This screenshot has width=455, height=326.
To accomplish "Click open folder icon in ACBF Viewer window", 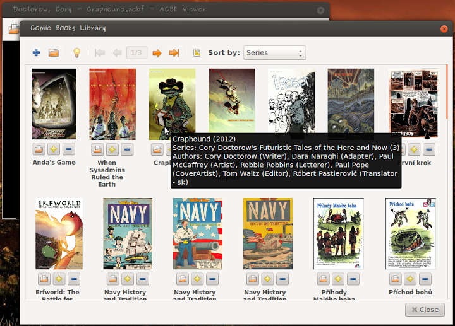I will [x=13, y=29].
